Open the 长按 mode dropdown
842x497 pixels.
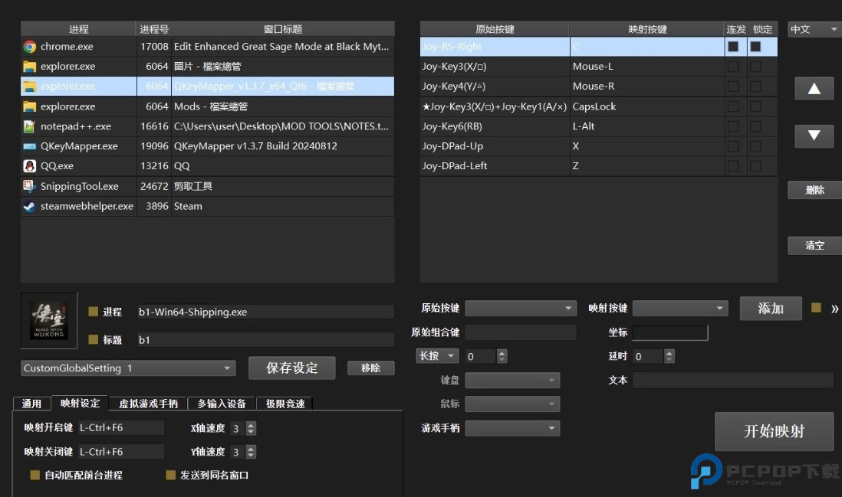click(437, 356)
